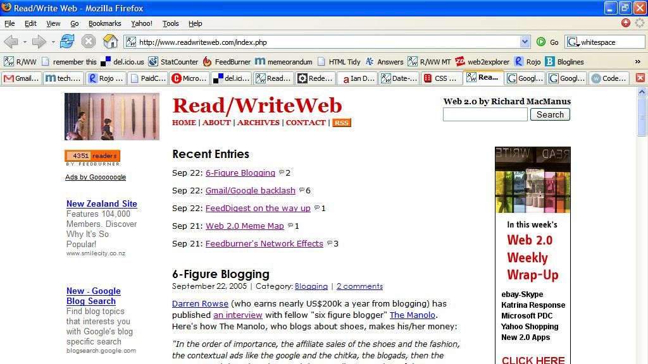
Task: Click the ABOUT navigation link
Action: tap(216, 123)
